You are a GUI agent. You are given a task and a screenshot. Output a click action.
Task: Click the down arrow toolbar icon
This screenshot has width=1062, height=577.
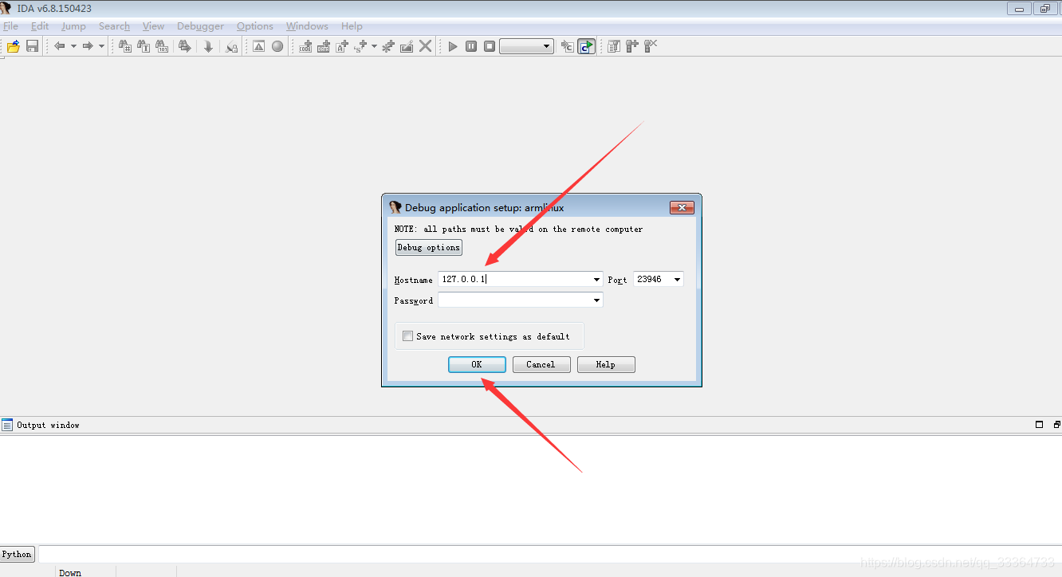pyautogui.click(x=208, y=46)
